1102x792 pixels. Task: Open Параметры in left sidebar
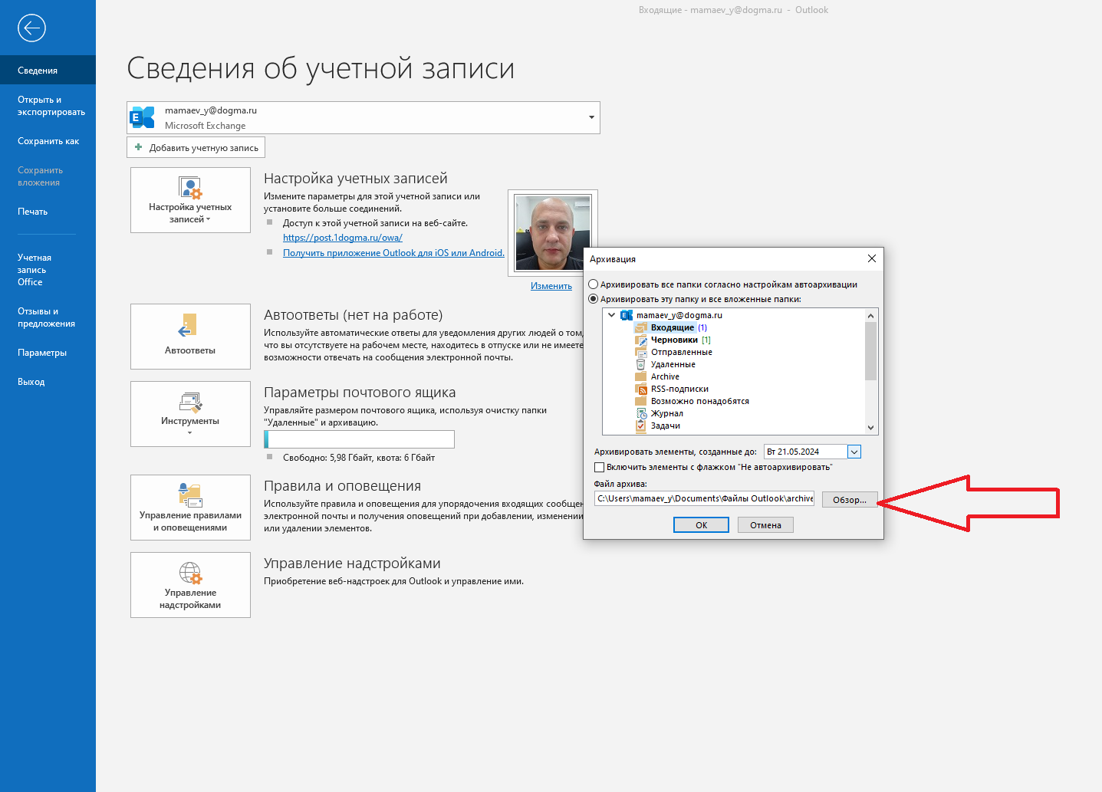[42, 353]
